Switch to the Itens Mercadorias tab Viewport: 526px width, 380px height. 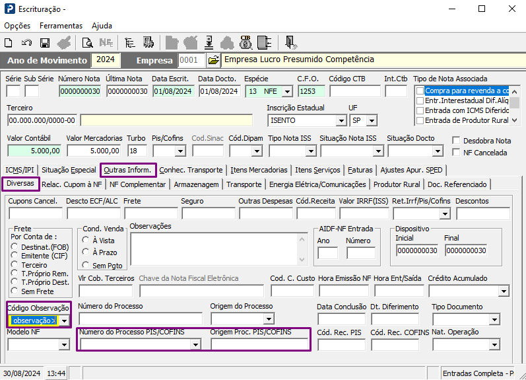259,170
